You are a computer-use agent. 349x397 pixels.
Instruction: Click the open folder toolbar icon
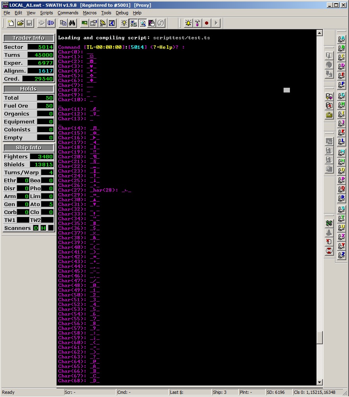[x=20, y=23]
